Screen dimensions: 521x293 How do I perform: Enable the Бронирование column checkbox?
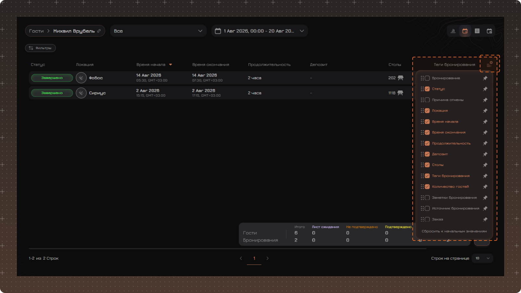click(x=427, y=78)
